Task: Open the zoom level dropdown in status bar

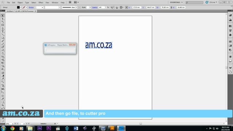Action: click(13, 124)
